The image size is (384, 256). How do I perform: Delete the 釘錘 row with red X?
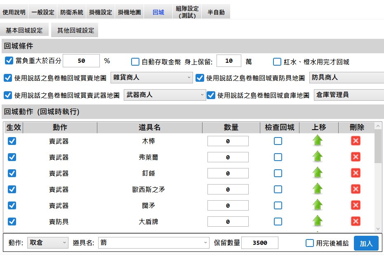point(356,173)
